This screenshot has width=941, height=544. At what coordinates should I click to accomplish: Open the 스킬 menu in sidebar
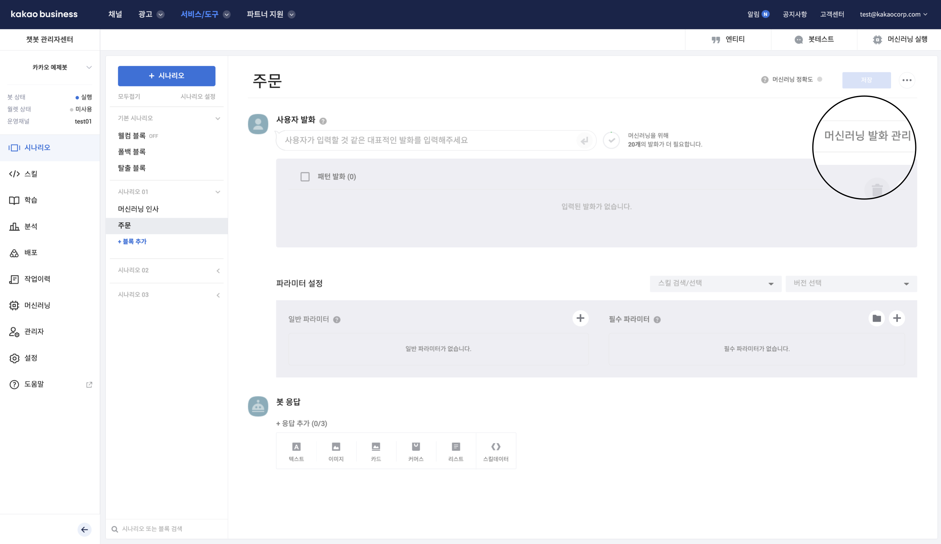(x=31, y=174)
